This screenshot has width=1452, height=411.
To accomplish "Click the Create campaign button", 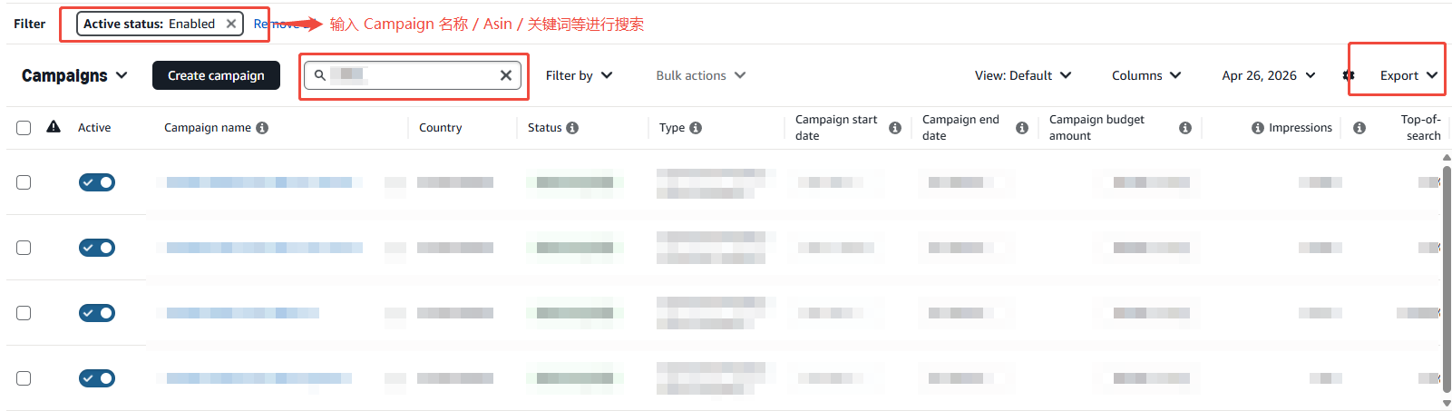I will click(x=216, y=75).
